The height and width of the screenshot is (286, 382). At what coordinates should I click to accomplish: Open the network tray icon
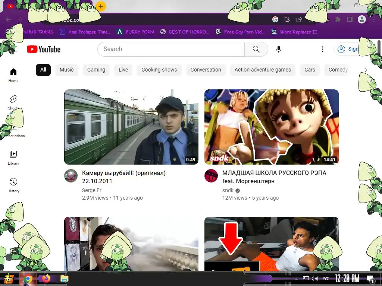(x=306, y=279)
